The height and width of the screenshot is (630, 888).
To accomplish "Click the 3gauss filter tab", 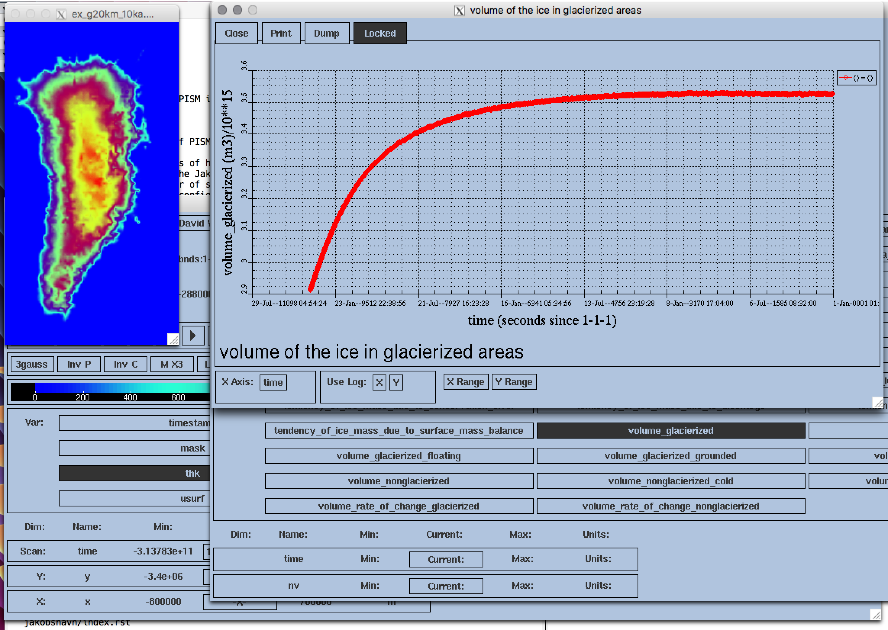I will tap(31, 364).
